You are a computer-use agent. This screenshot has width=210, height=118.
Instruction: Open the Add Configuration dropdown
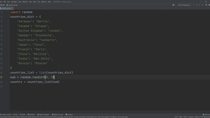click(184, 5)
